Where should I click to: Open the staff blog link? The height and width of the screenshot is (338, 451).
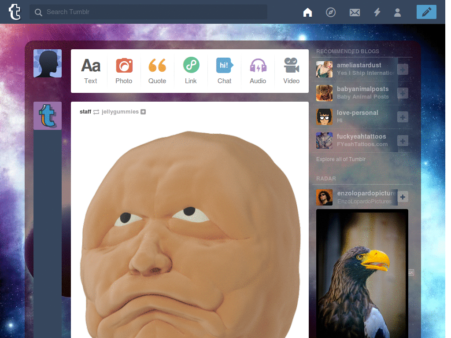(x=85, y=111)
